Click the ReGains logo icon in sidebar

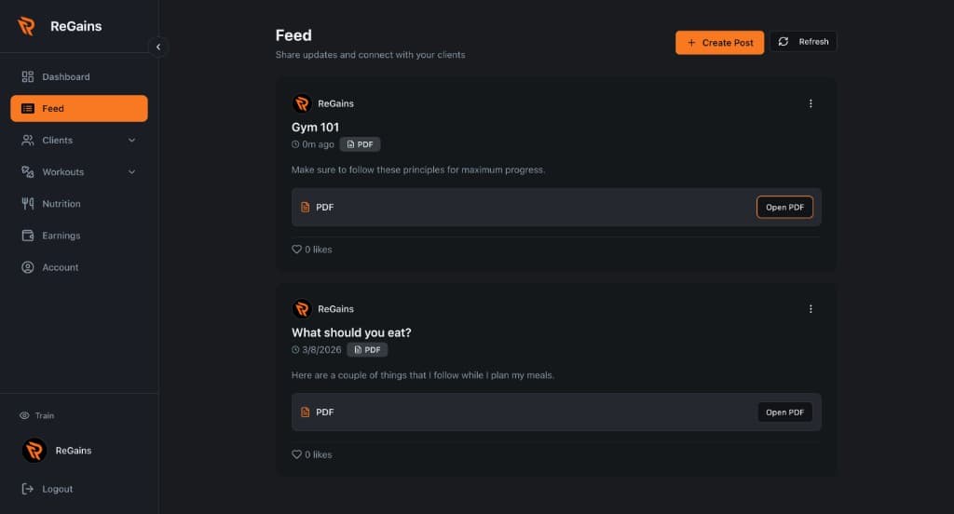(x=26, y=26)
